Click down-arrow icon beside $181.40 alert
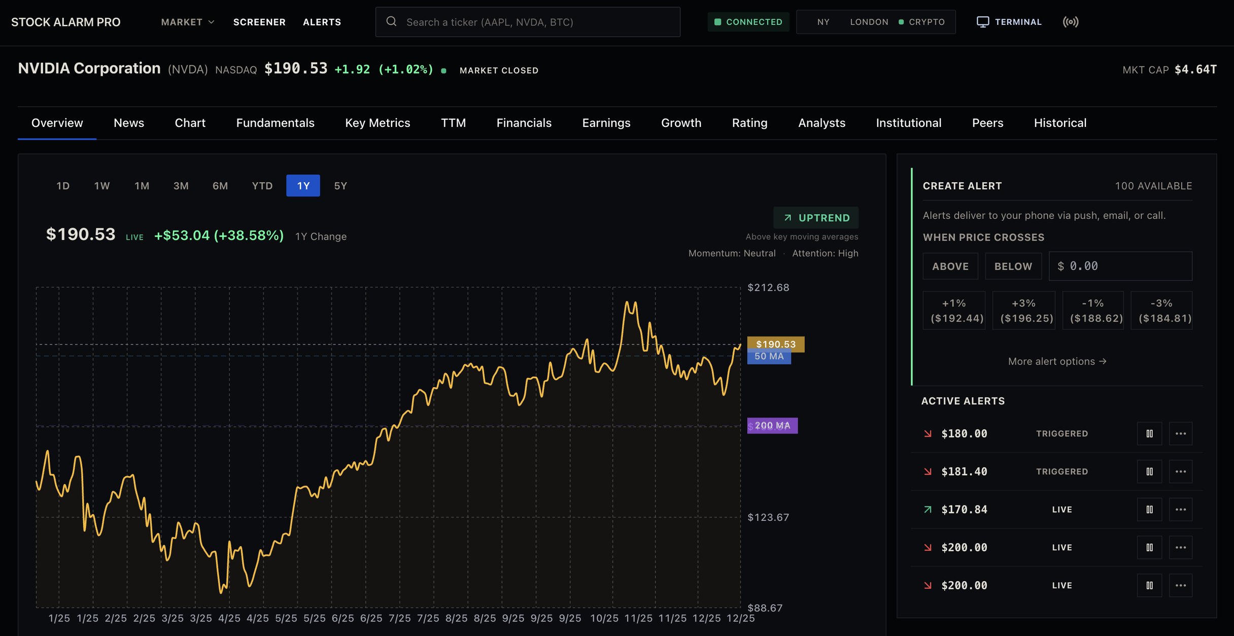1234x636 pixels. [928, 472]
